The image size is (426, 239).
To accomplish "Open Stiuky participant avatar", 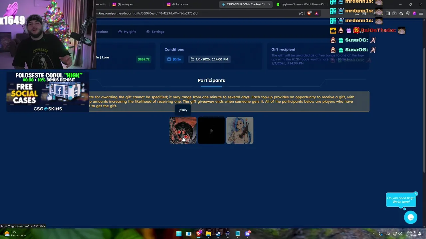I will (183, 130).
